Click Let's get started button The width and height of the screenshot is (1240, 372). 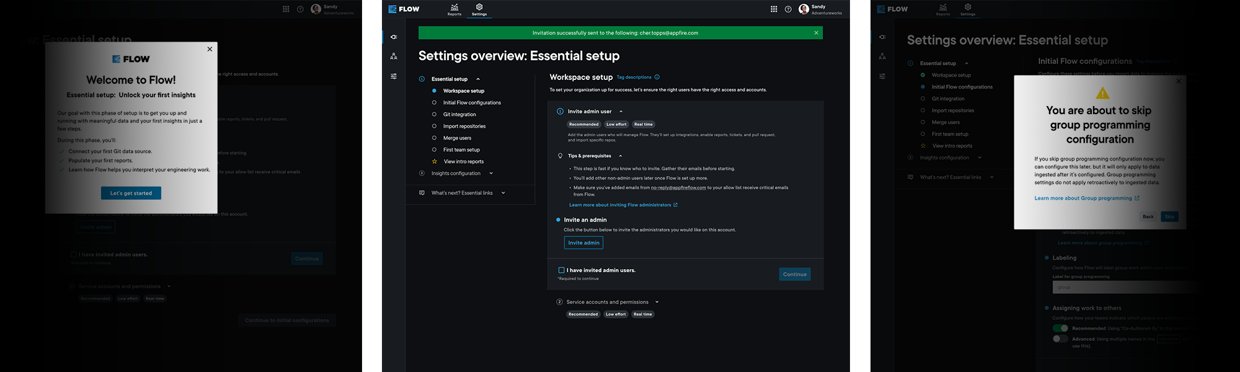click(x=131, y=193)
